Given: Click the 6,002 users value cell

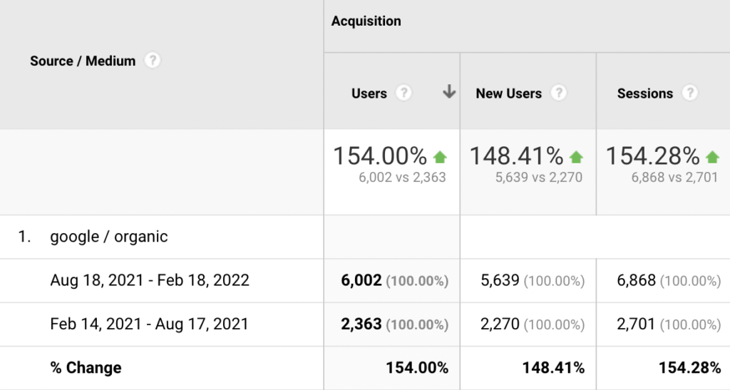Looking at the screenshot, I should 362,281.
